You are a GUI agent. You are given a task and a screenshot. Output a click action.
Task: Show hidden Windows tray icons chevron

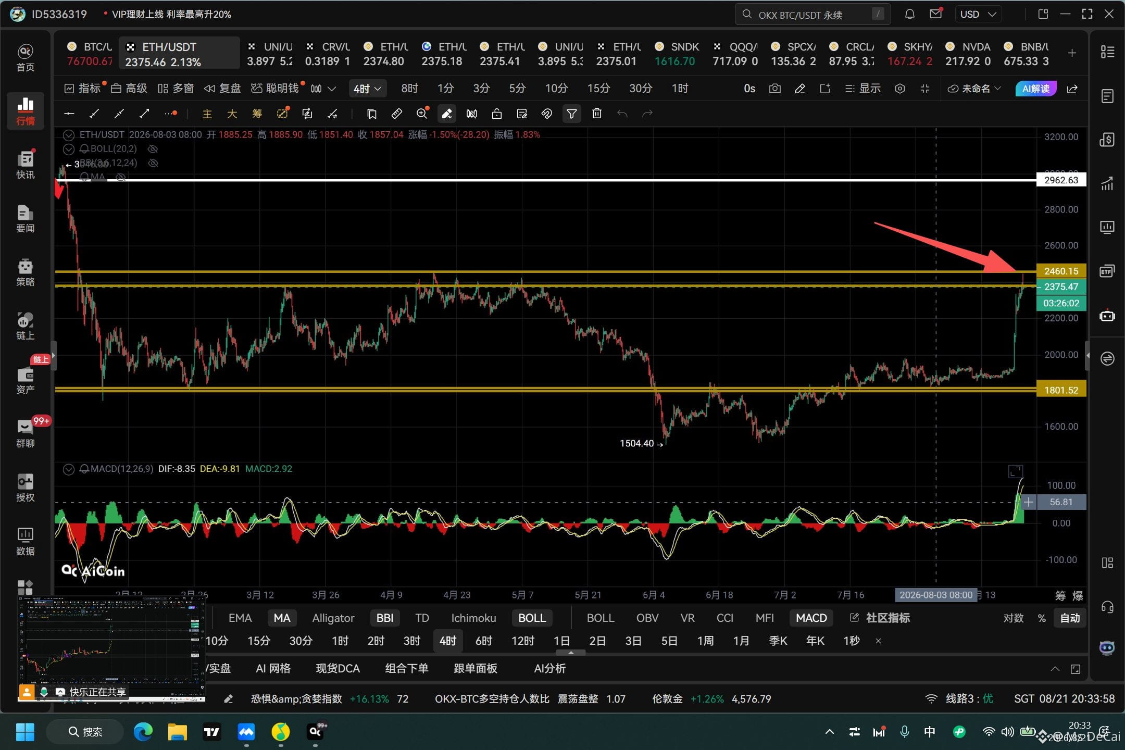(x=830, y=732)
